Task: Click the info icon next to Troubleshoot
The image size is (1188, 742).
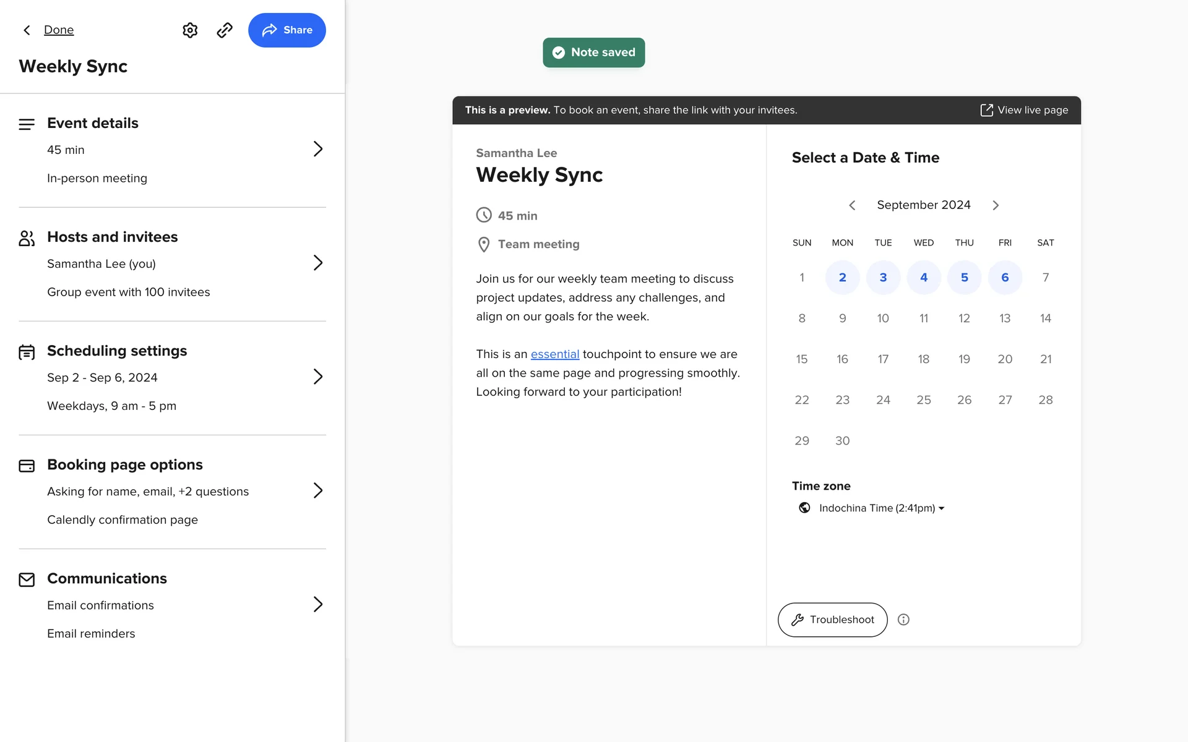Action: 903,620
